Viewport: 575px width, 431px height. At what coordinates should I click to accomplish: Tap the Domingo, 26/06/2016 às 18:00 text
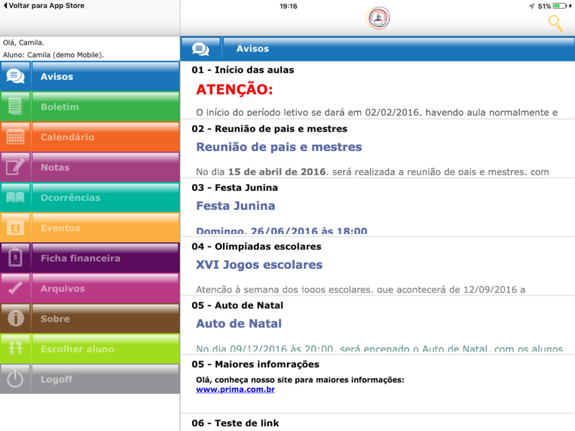[x=282, y=231]
